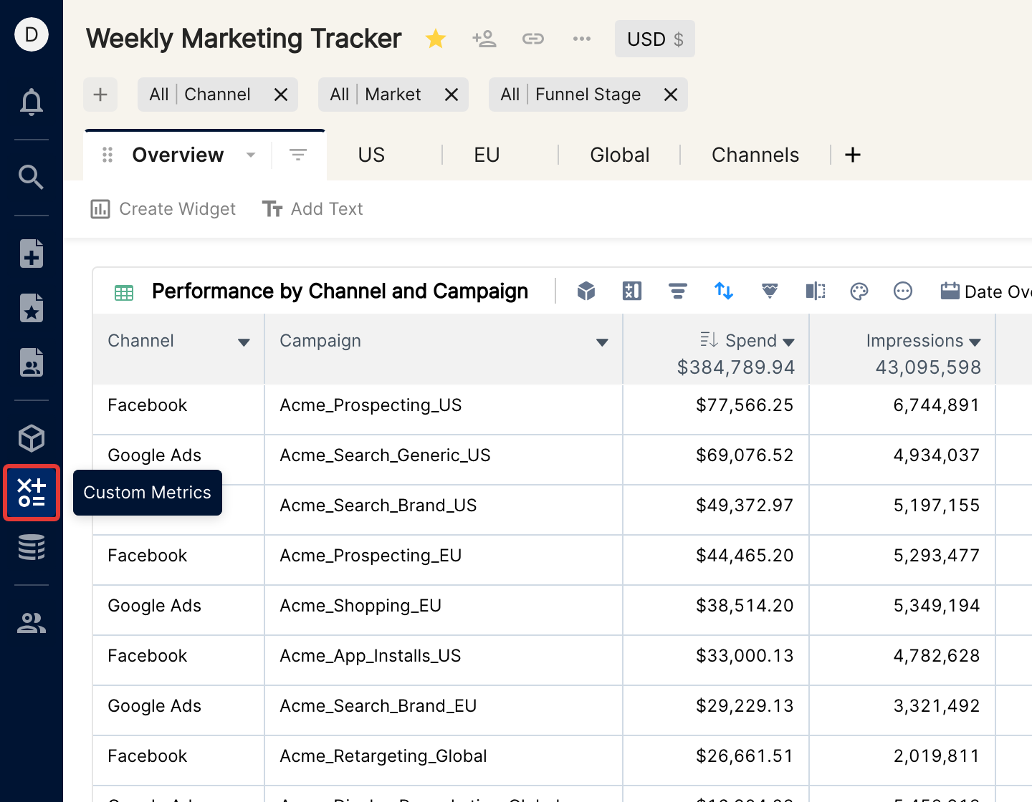Add a new filter with plus button
This screenshot has height=802, width=1032.
click(100, 95)
